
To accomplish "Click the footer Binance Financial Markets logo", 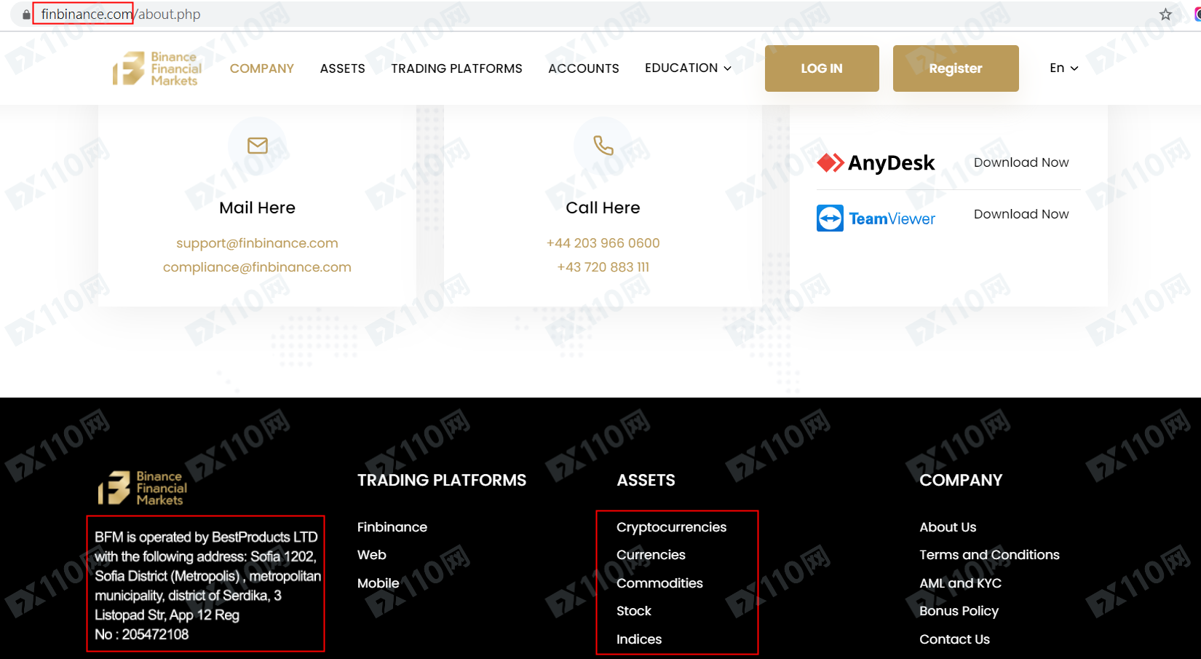I will click(x=143, y=488).
